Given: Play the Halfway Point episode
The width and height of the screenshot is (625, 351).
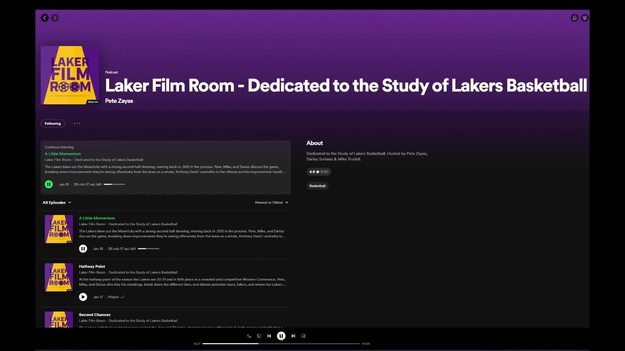Looking at the screenshot, I should click(83, 297).
